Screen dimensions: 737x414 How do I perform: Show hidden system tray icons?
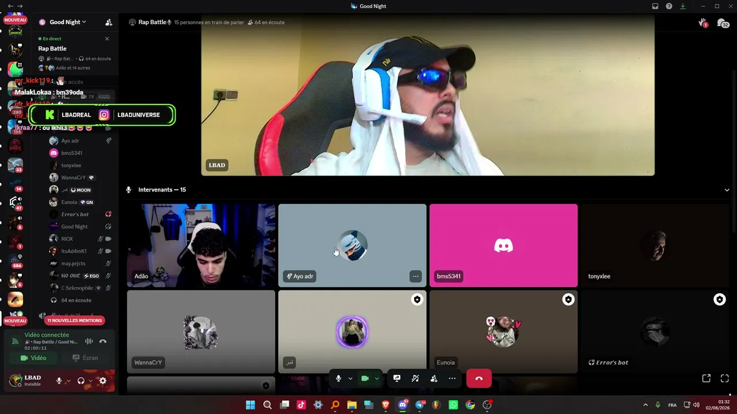click(645, 405)
